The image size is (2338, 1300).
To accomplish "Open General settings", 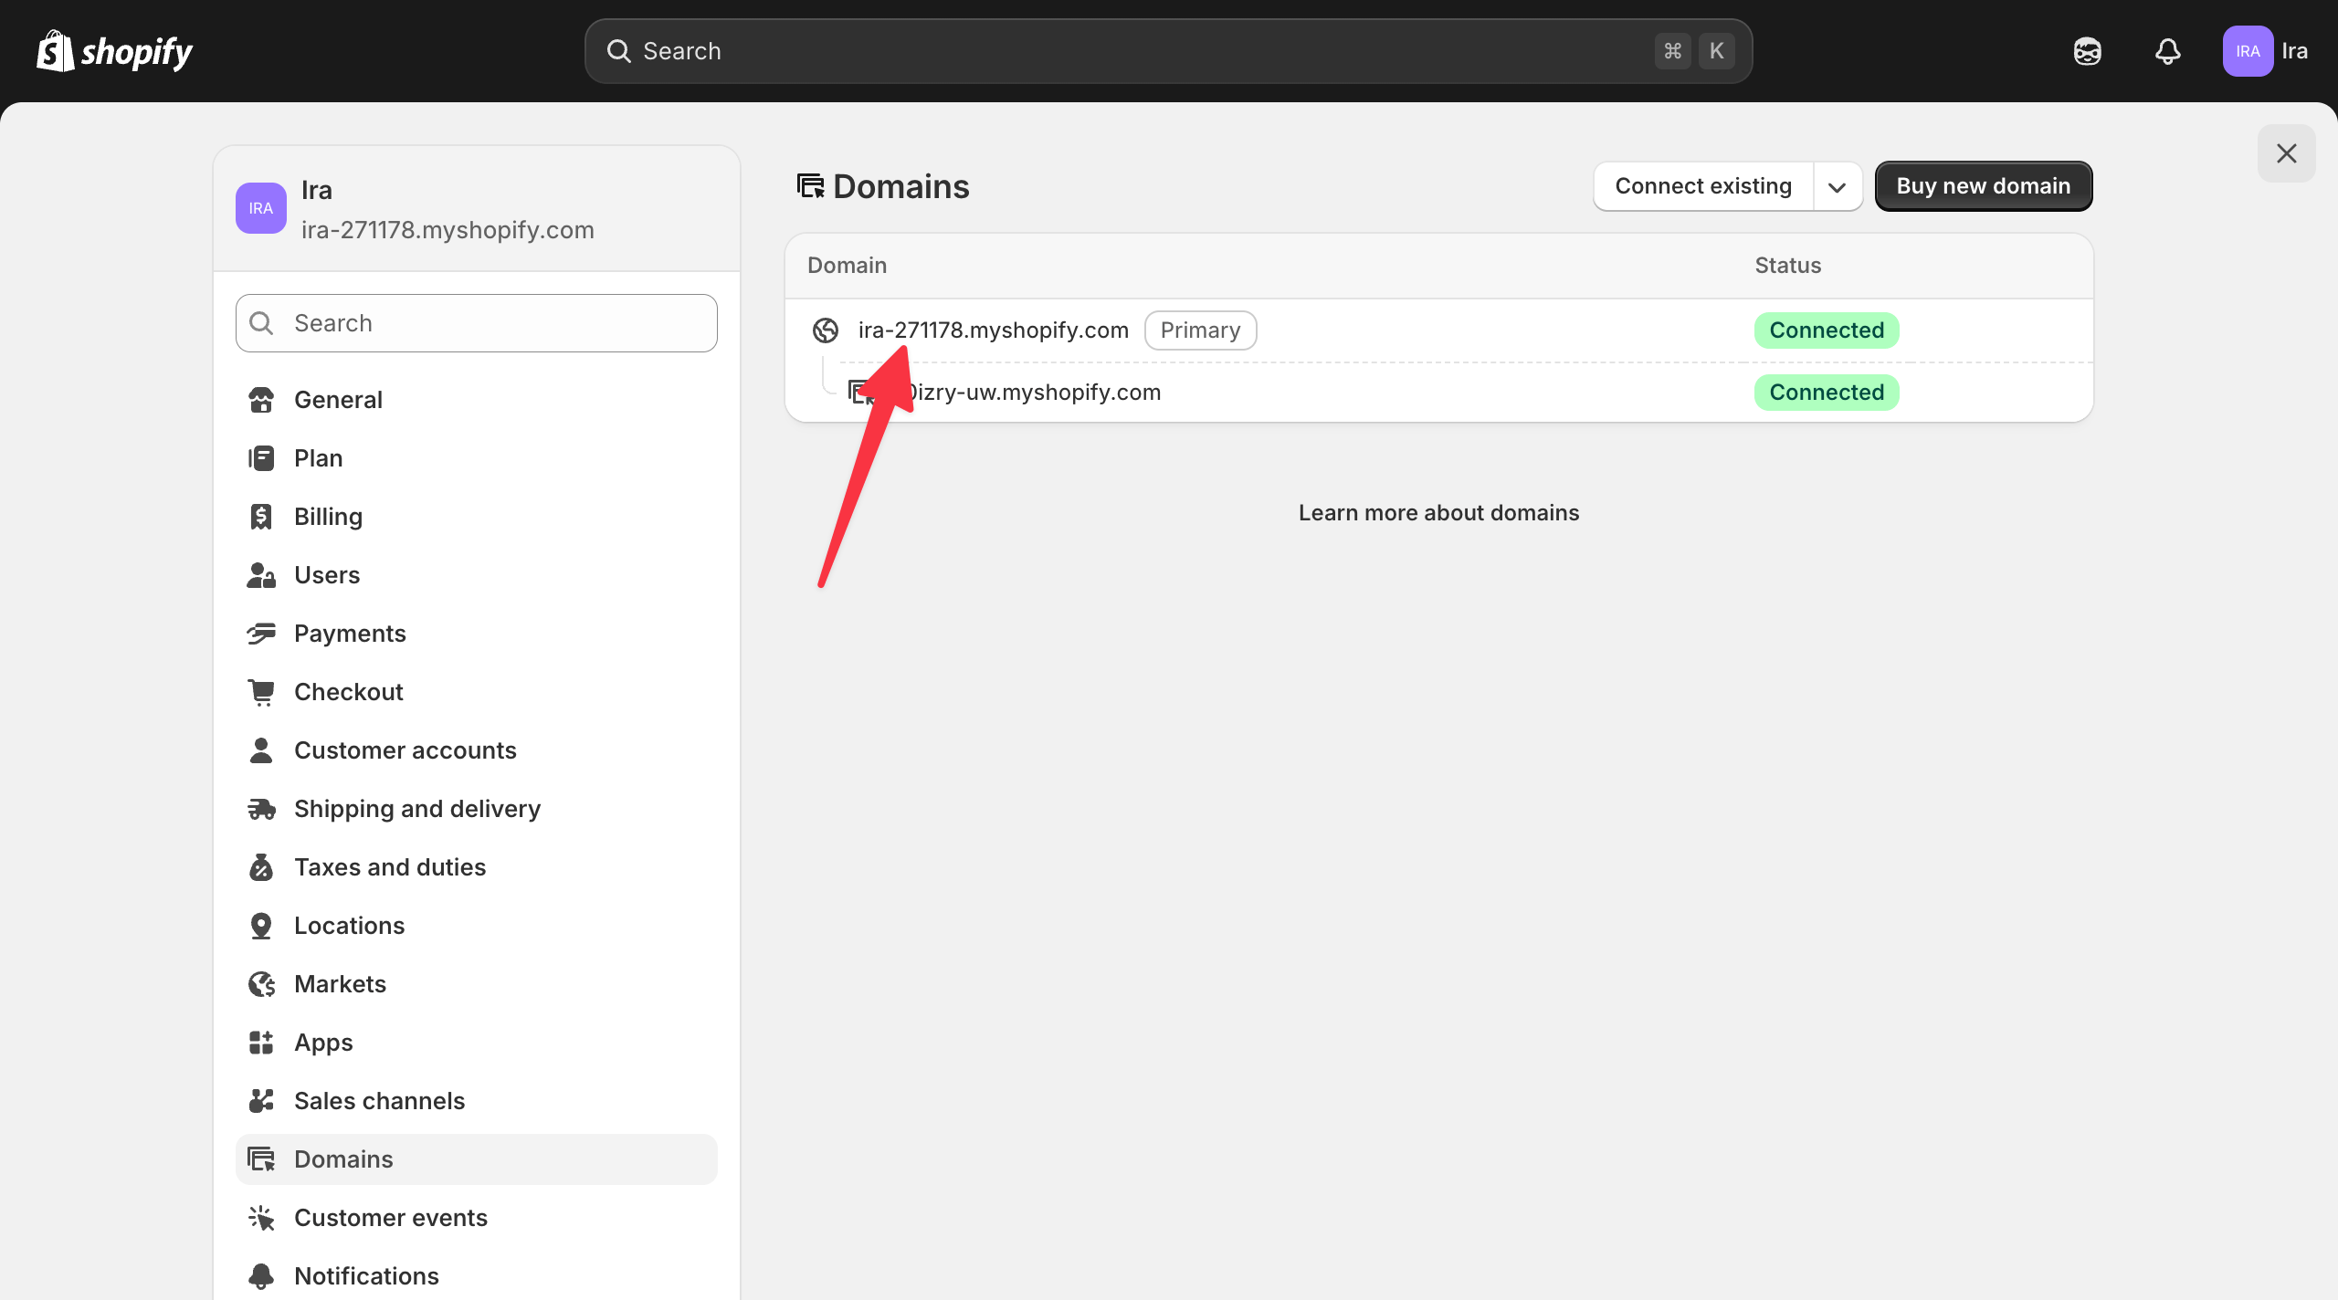I will [x=477, y=400].
